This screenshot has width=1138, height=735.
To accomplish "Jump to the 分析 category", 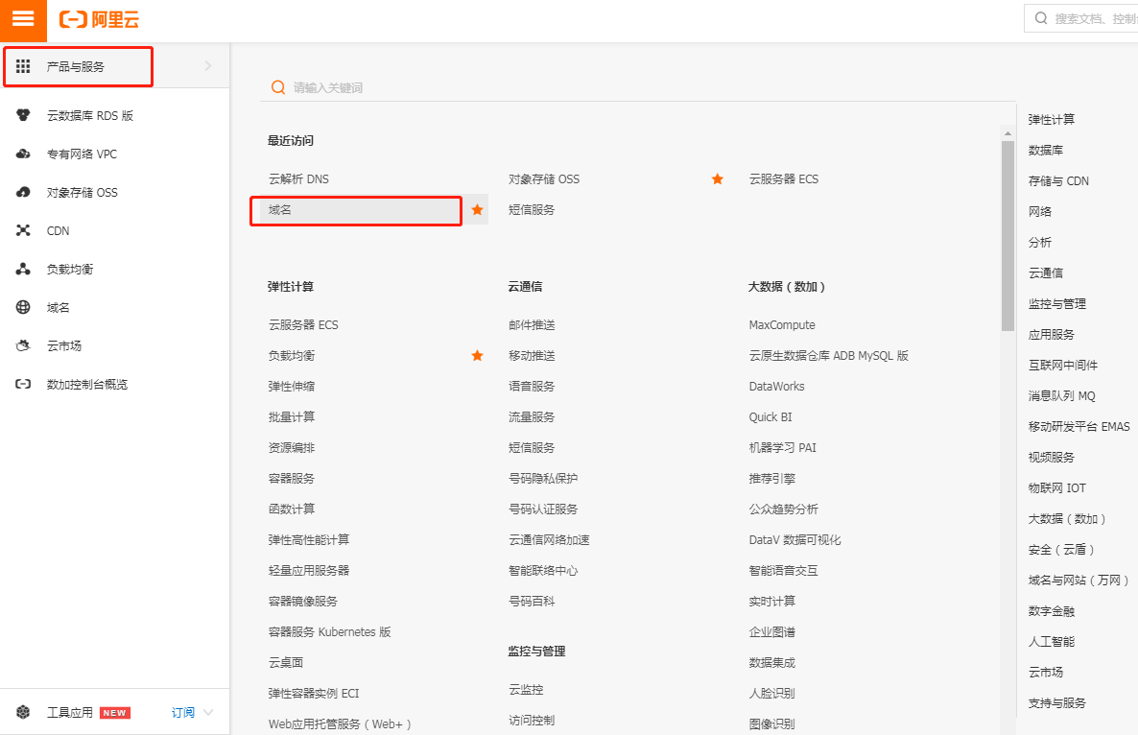I will [x=1039, y=242].
